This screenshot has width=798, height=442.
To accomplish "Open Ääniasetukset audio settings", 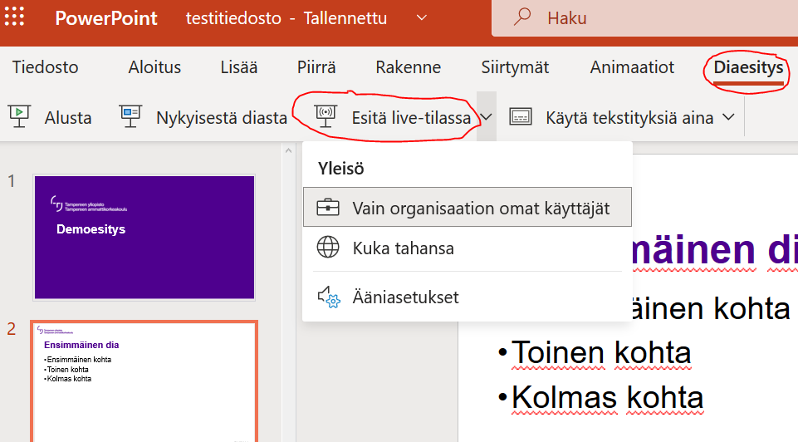I will [468, 297].
